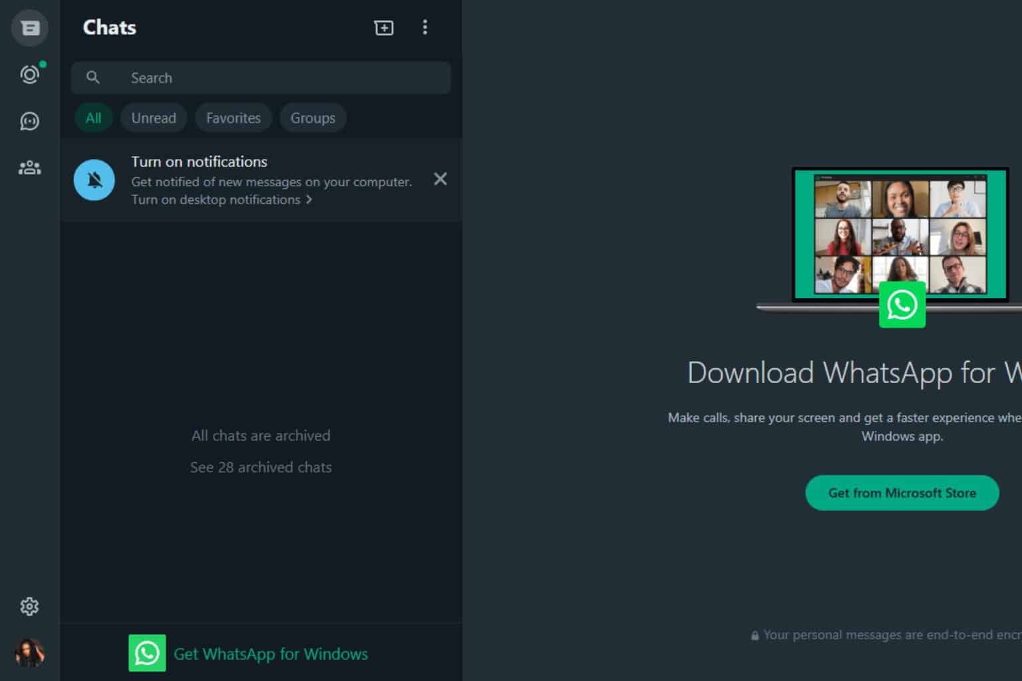Open the profile picture avatar
The width and height of the screenshot is (1022, 681).
tap(29, 653)
